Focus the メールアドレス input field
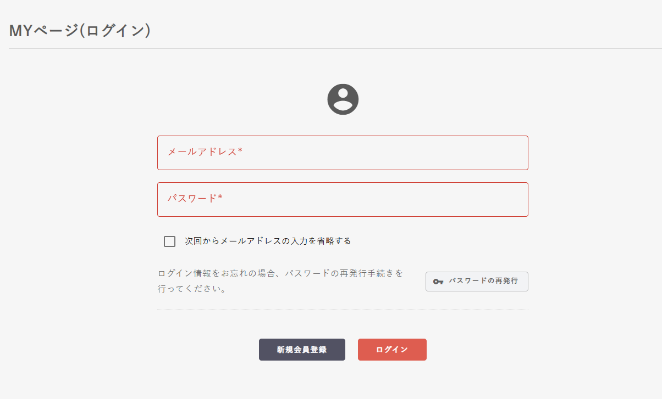 coord(343,153)
